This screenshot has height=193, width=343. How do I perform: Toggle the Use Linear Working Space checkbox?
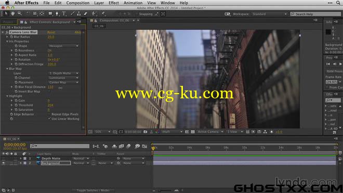pos(49,119)
